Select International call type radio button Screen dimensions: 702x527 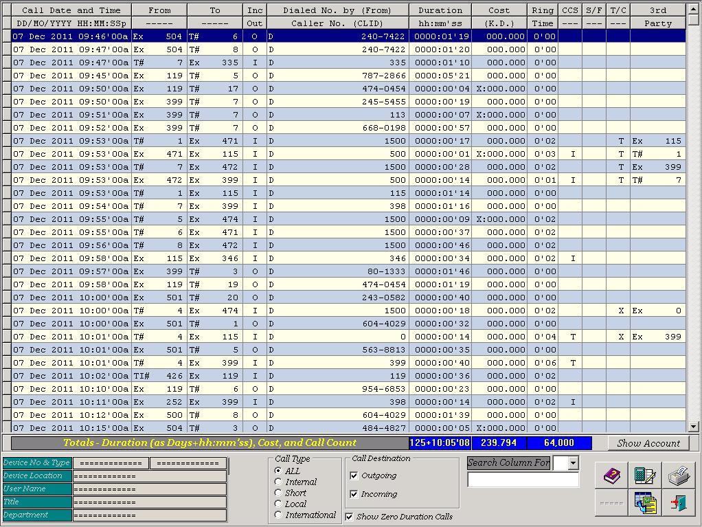click(278, 515)
